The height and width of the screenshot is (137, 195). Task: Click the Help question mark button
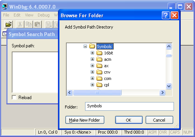coord(166,15)
